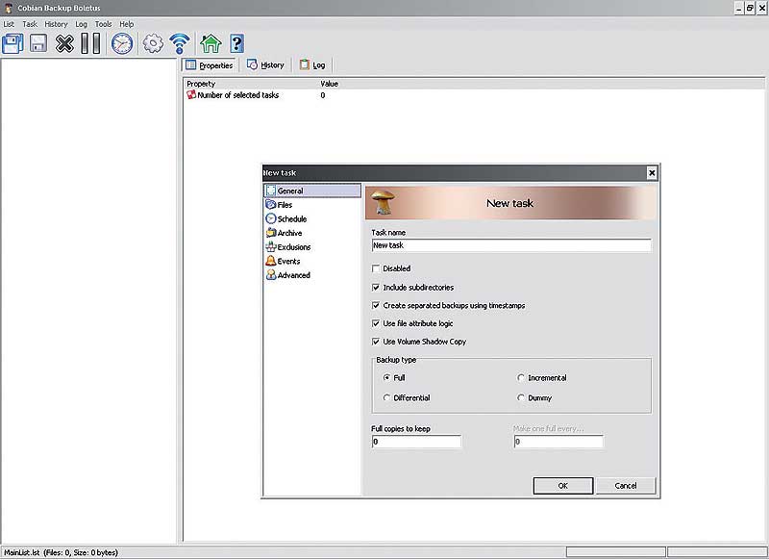
Task: Open the Log menu
Action: [x=82, y=24]
